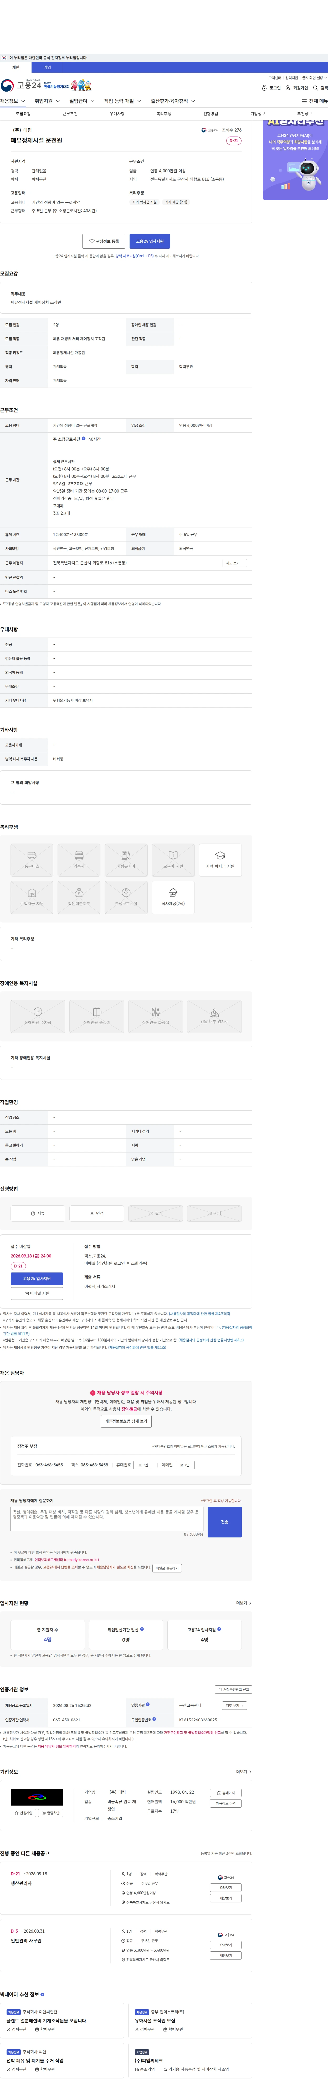Click the info icon next to 빅데이터 추천 정보

pyautogui.click(x=42, y=1994)
